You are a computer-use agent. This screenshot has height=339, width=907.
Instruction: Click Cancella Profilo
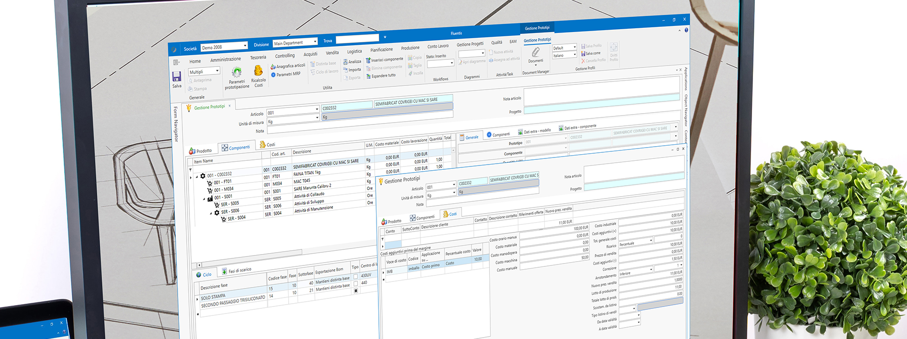click(593, 60)
